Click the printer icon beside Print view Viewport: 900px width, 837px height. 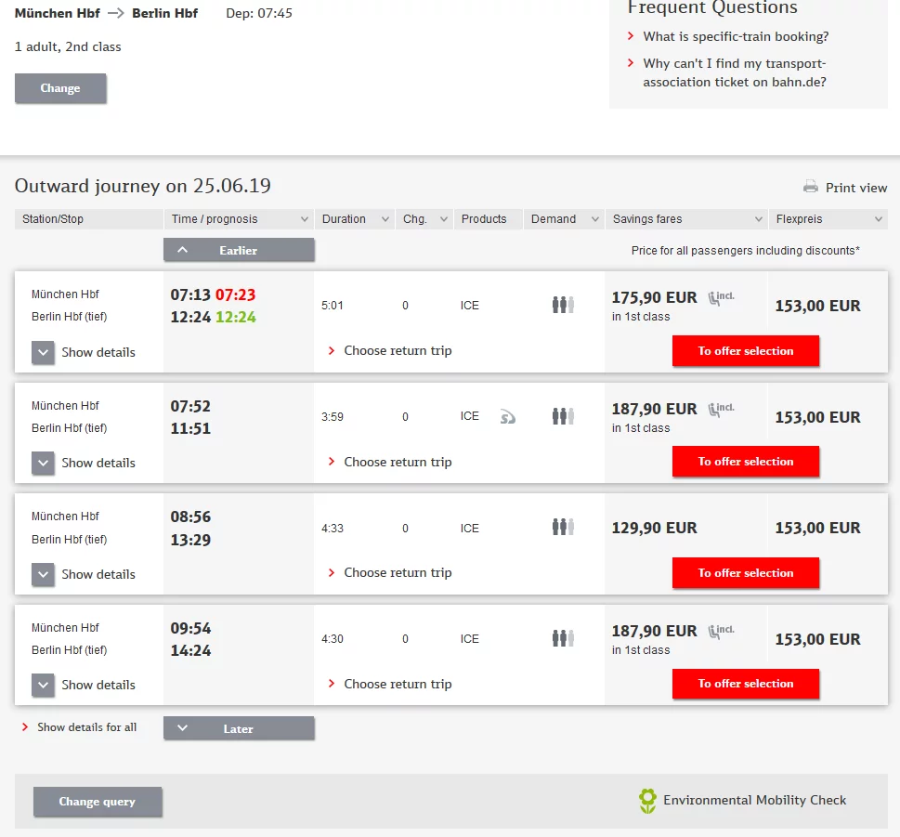[811, 186]
